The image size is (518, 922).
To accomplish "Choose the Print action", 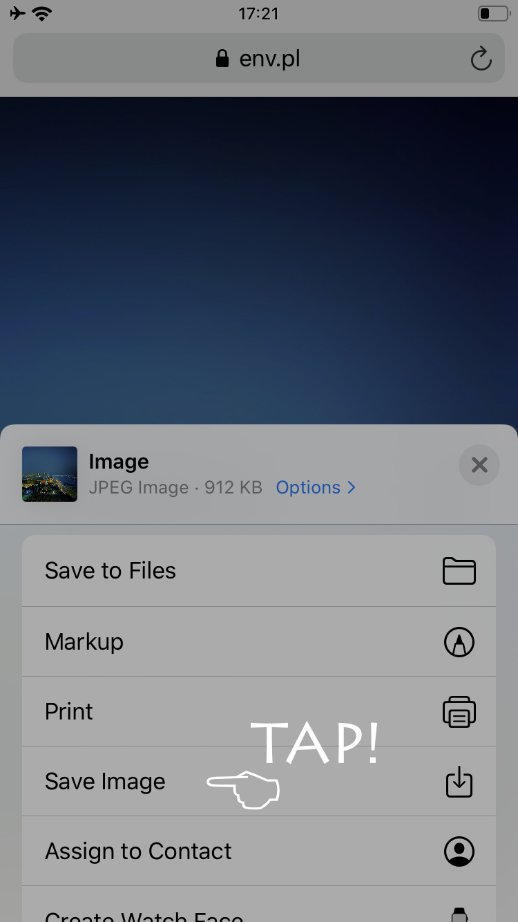I will (69, 712).
